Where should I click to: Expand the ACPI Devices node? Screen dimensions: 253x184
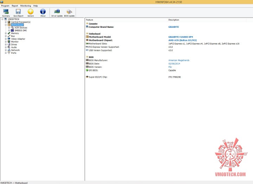(x=9, y=28)
